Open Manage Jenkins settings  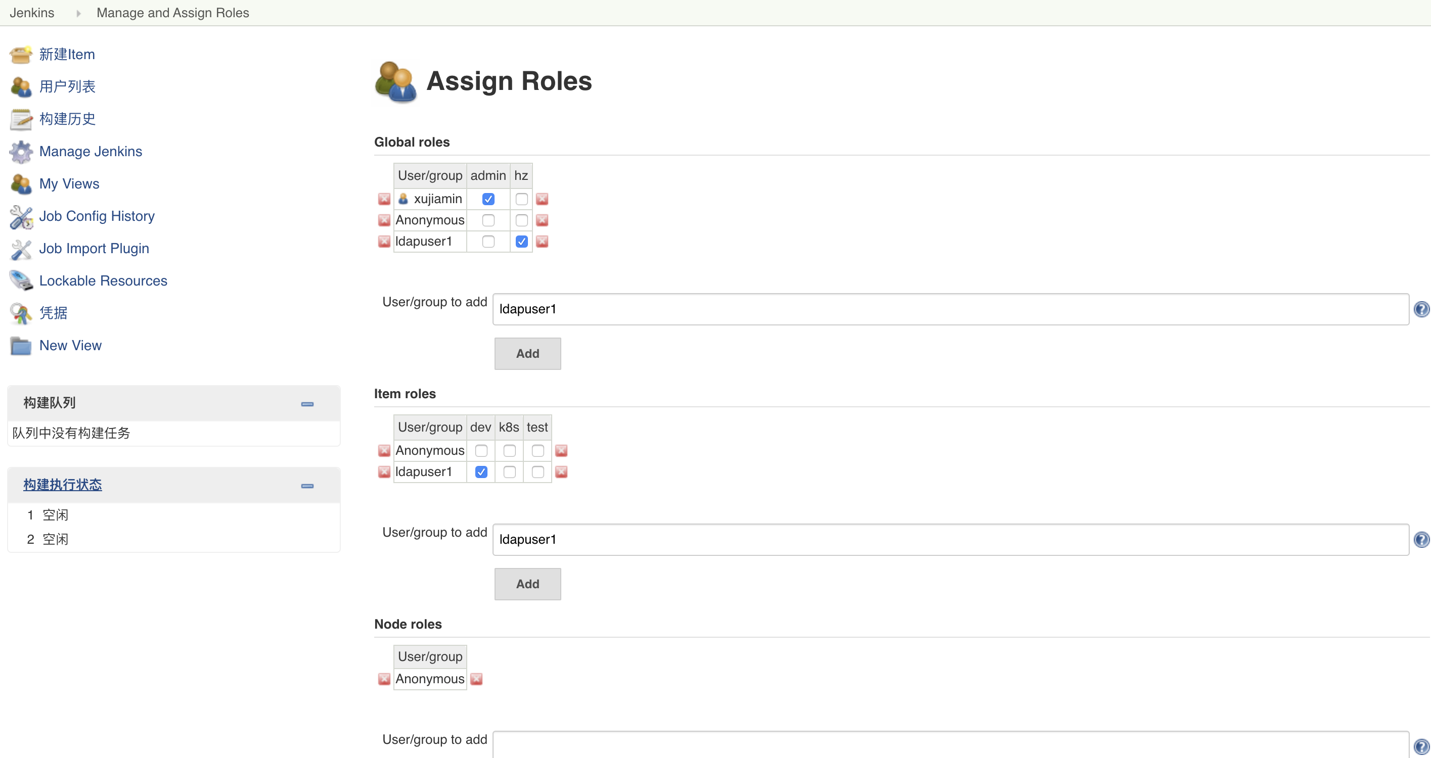[91, 151]
